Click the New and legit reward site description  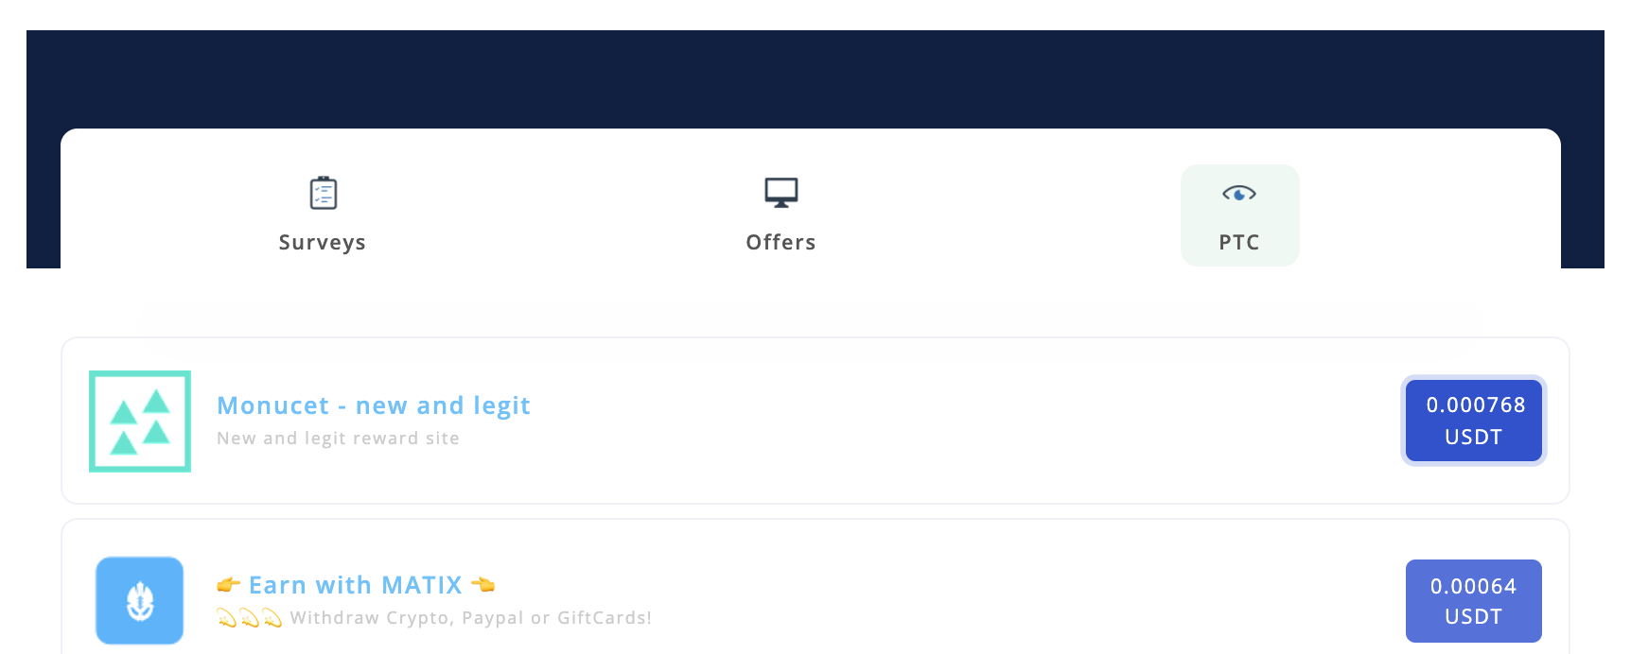coord(338,439)
